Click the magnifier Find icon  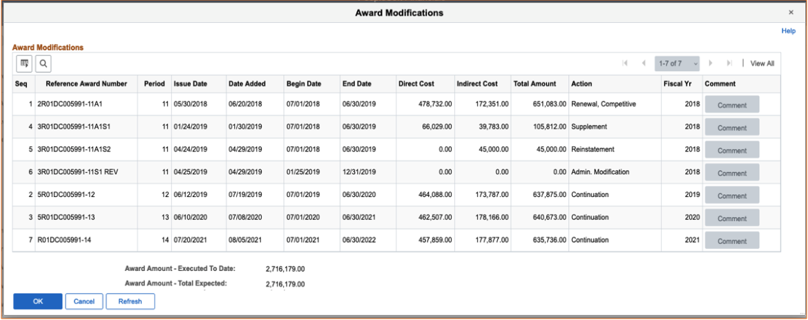coord(43,64)
